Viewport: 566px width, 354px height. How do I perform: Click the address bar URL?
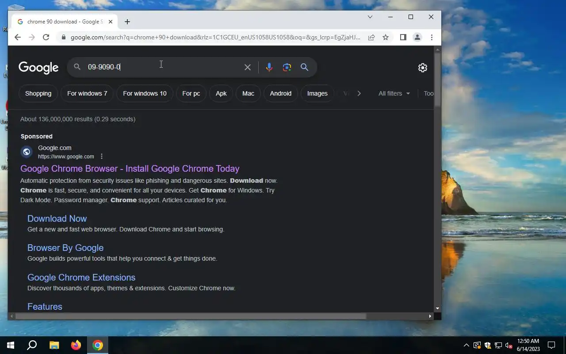point(215,37)
